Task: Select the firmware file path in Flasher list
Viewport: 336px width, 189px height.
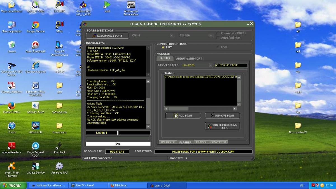Action: click(x=200, y=77)
